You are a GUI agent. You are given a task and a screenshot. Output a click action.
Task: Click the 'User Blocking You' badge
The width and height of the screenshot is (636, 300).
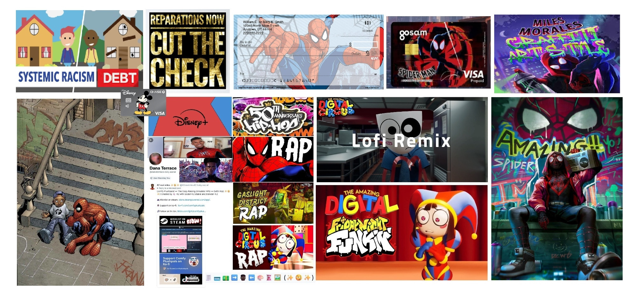(x=160, y=178)
